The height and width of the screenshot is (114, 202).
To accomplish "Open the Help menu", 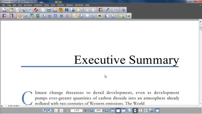I will coord(87,5).
